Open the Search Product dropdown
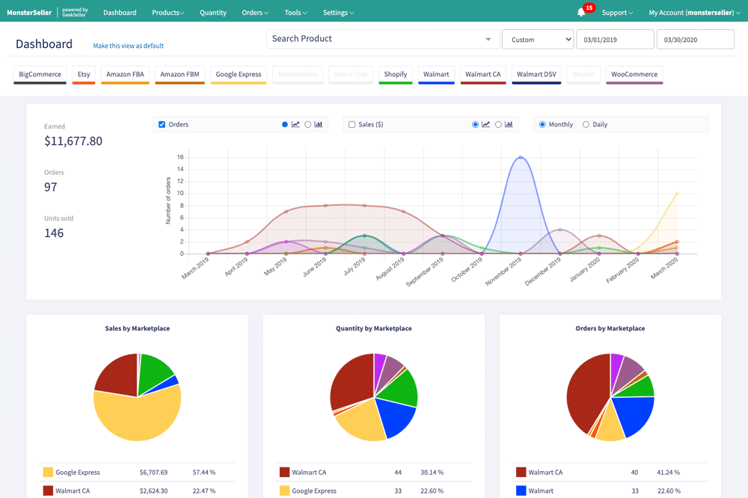 (383, 39)
